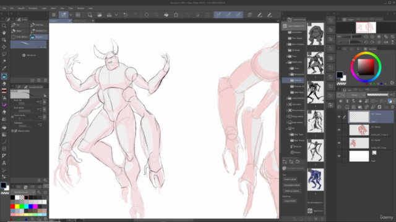Select the Fill bucket tool

[x=4, y=128]
